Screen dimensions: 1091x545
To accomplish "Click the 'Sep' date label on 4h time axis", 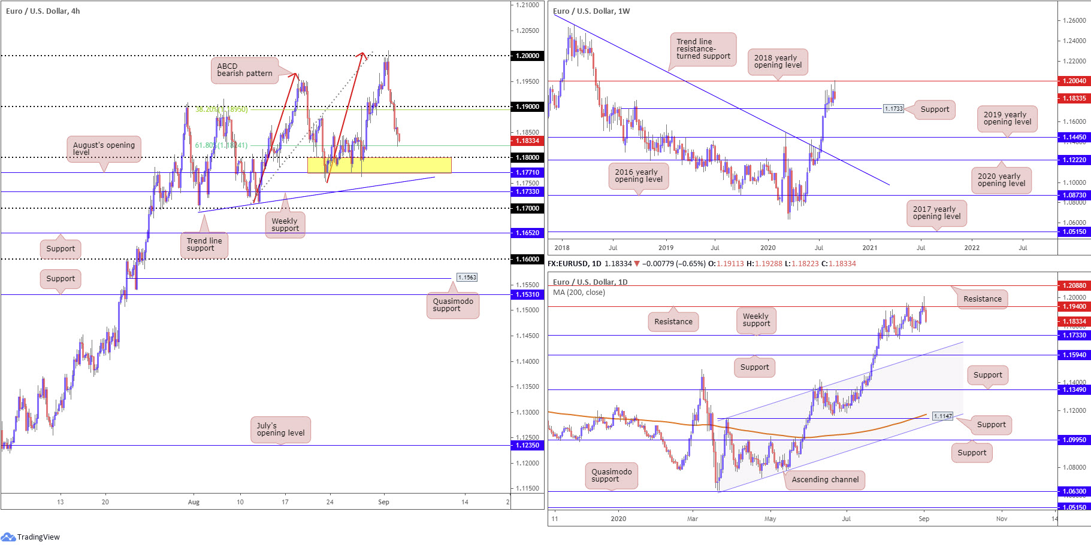I will pos(383,502).
